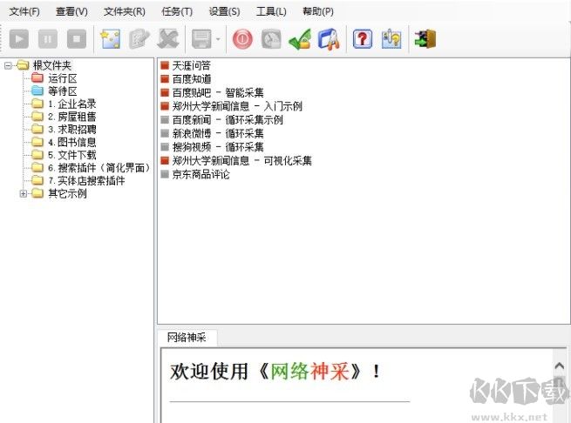Open the dropdown arrow beside the disk icon
The height and width of the screenshot is (423, 571).
pyautogui.click(x=218, y=39)
